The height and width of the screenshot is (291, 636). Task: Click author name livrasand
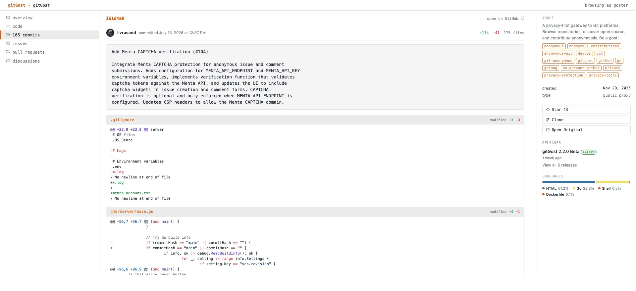[127, 33]
